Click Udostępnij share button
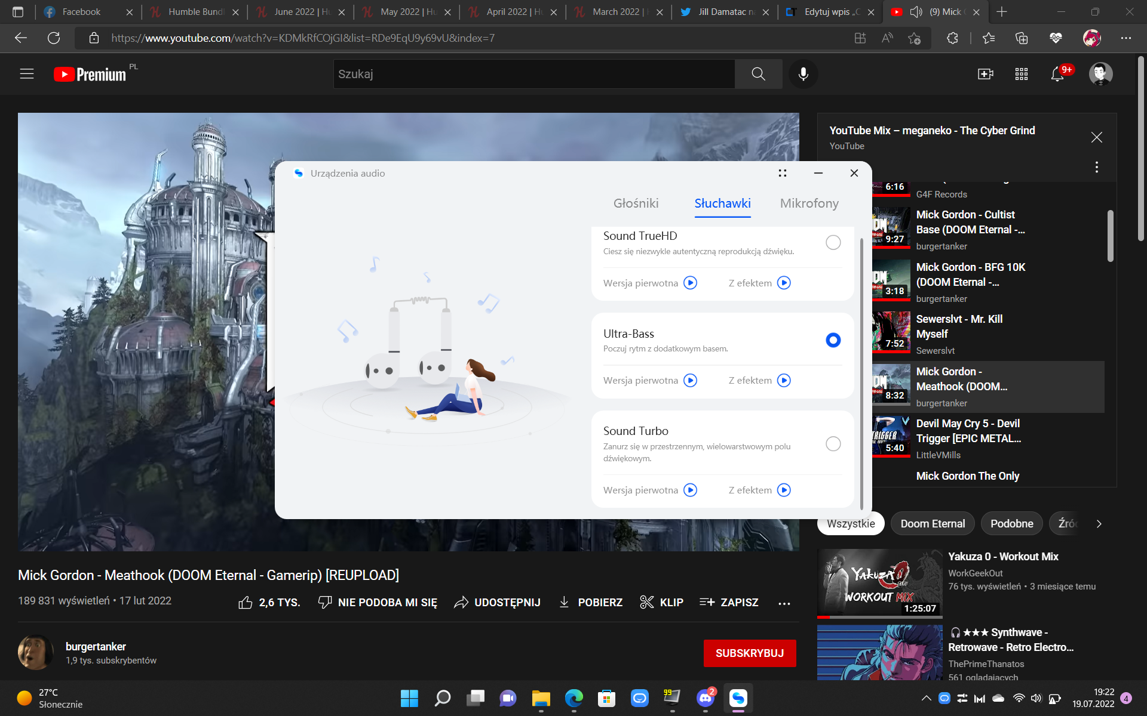 click(497, 603)
